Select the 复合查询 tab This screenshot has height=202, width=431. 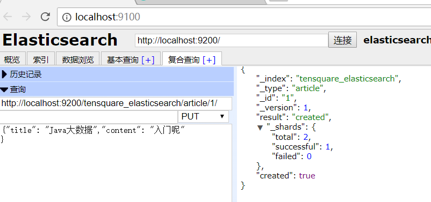pos(184,60)
